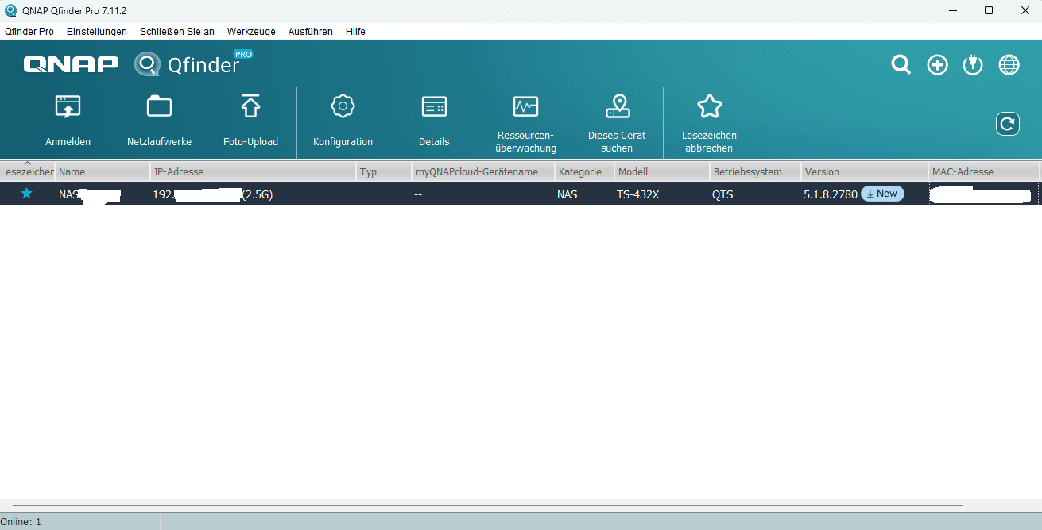Open Netzlaufwerke network drives tool
Viewport: 1042px width, 530px height.
coord(159,106)
